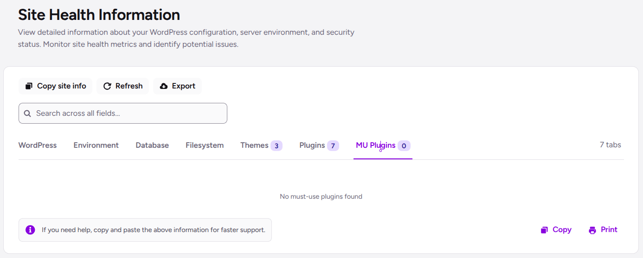Click the help text about faster support

point(154,230)
